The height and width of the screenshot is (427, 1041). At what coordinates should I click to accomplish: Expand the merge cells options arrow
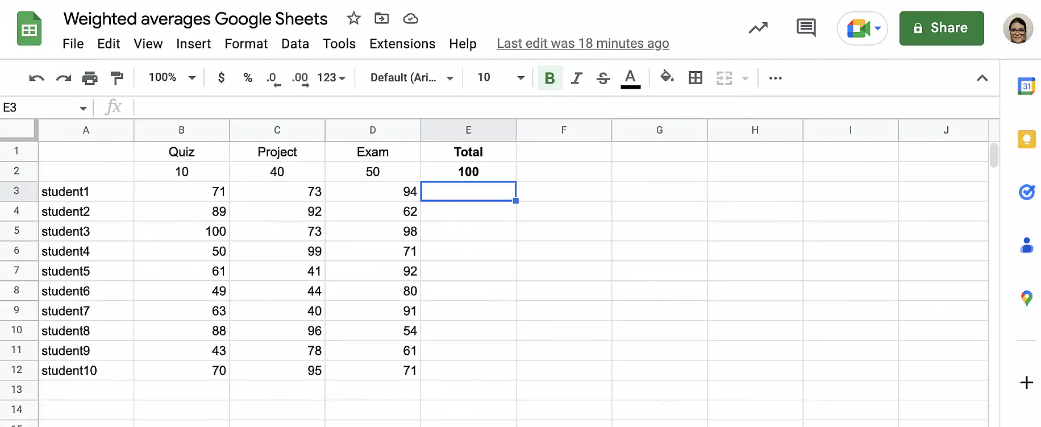click(745, 78)
